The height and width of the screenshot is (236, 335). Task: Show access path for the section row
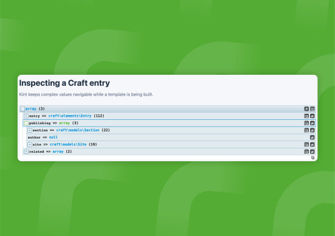[x=312, y=130]
